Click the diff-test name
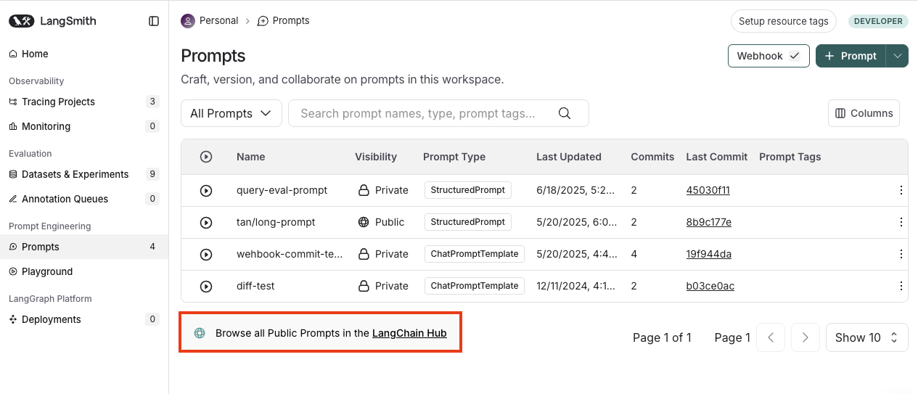 (255, 286)
